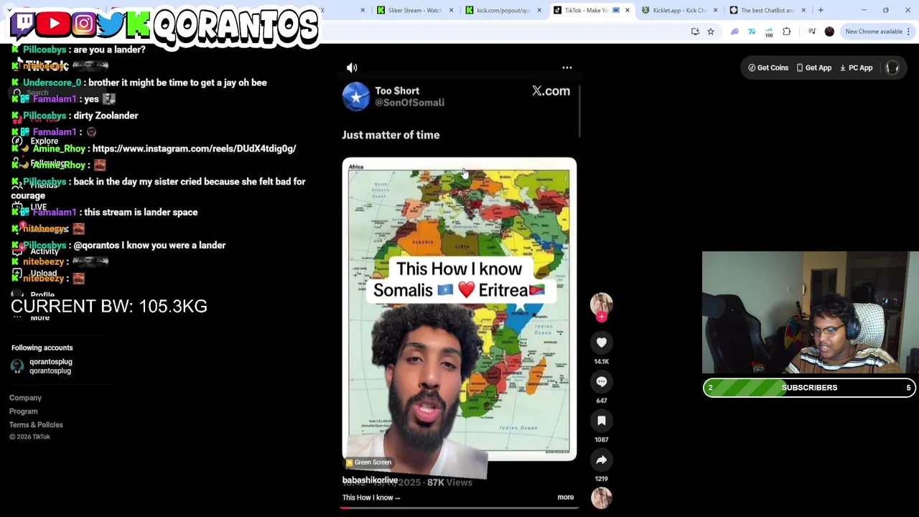Open the comments via speech bubble icon

pos(602,381)
